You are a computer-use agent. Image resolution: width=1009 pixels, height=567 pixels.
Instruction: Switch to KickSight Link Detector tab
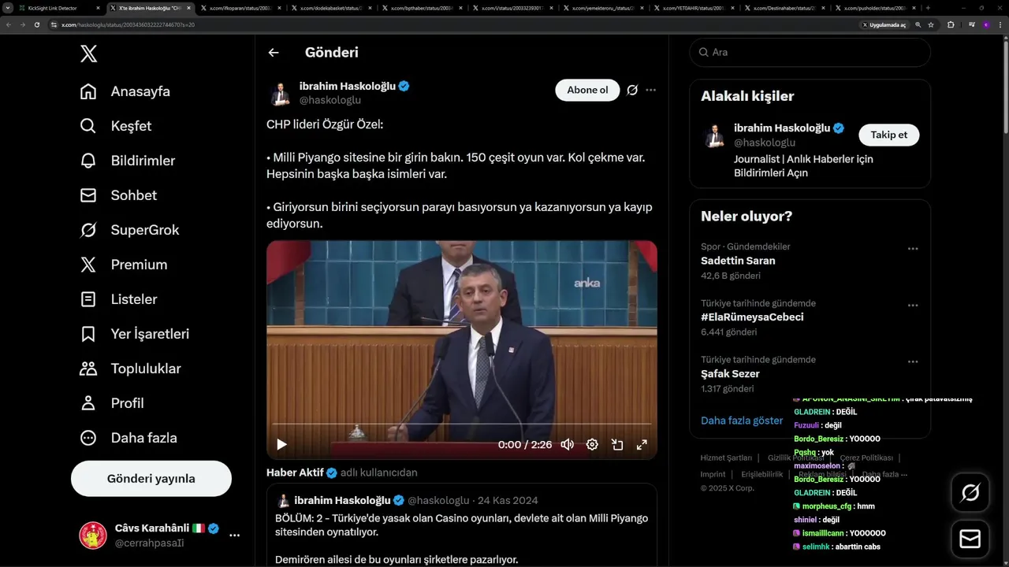[x=60, y=8]
